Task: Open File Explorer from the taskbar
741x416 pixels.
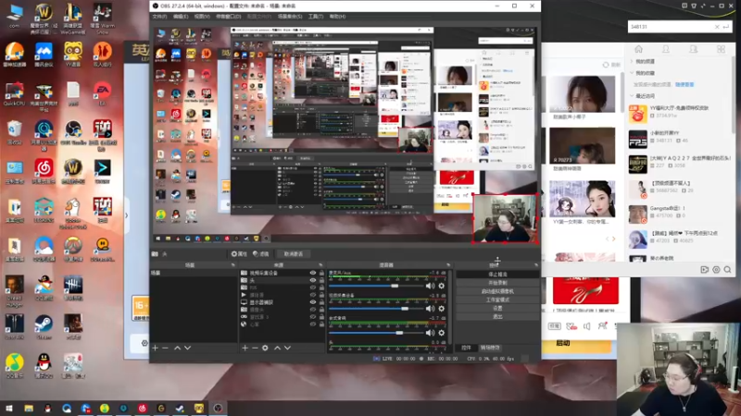Action: point(29,409)
